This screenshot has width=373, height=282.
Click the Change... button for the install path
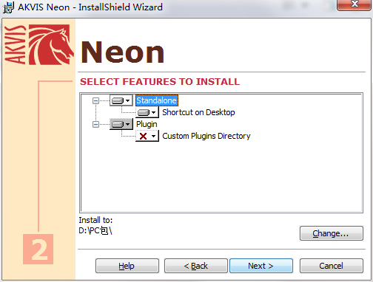(x=332, y=233)
